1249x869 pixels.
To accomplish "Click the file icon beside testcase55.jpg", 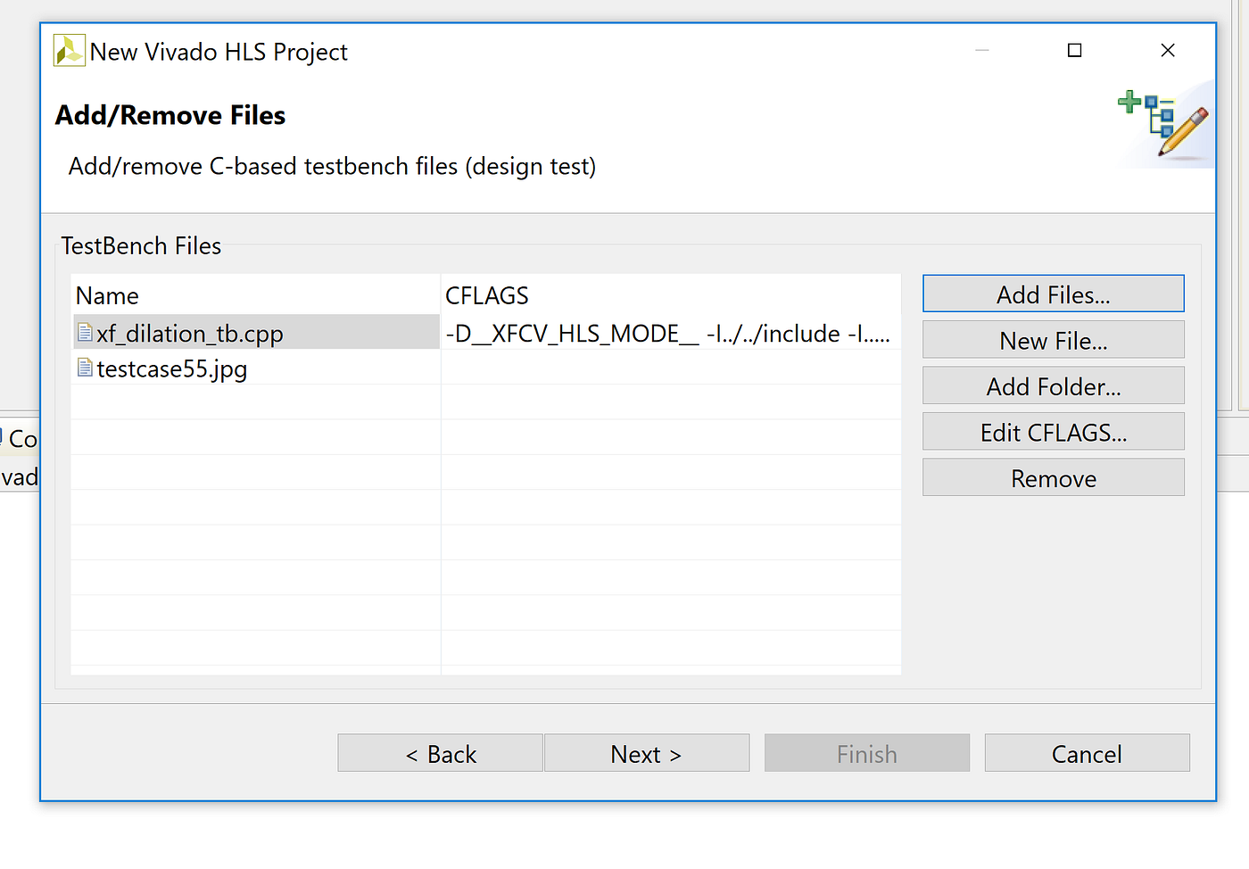I will (x=84, y=367).
